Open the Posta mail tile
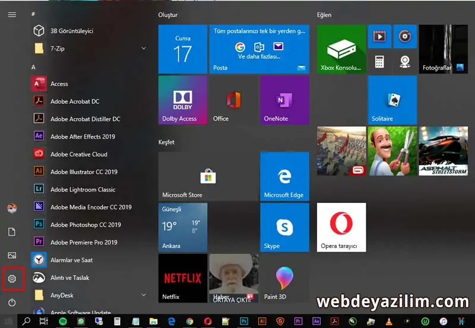Viewport: 475px width, 328px height. point(259,49)
